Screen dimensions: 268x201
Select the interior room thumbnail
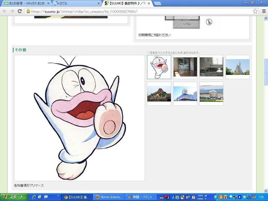click(x=185, y=67)
